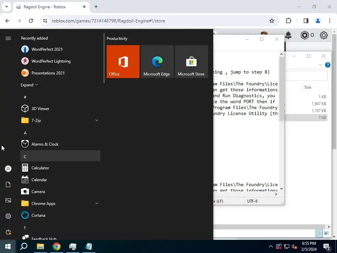Image resolution: width=337 pixels, height=253 pixels.
Task: Open the clock showing 6:55 PM
Action: [309, 246]
